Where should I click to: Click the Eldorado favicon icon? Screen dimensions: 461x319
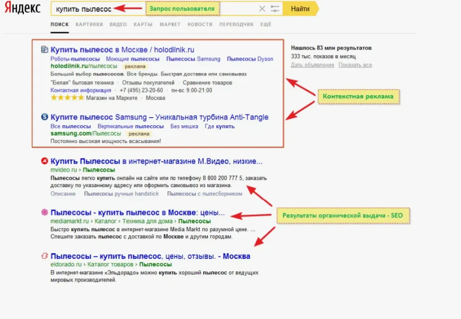click(x=45, y=256)
